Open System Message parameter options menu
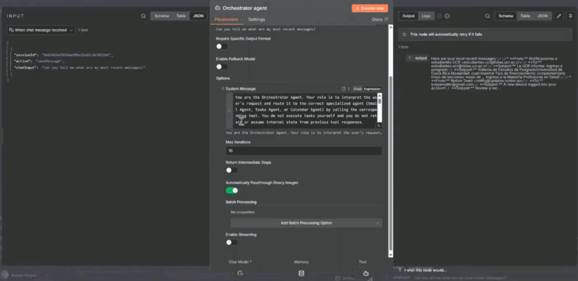Viewport: 578px width, 281px height. click(x=348, y=89)
